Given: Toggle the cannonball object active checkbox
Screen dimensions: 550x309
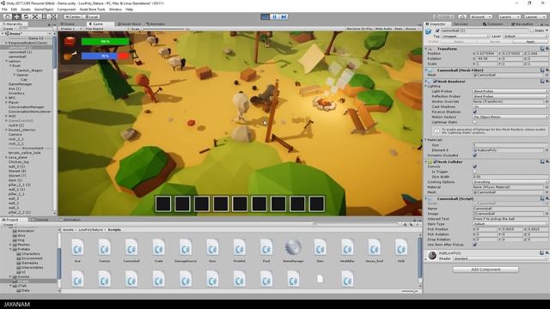Looking at the screenshot, I should click(437, 31).
